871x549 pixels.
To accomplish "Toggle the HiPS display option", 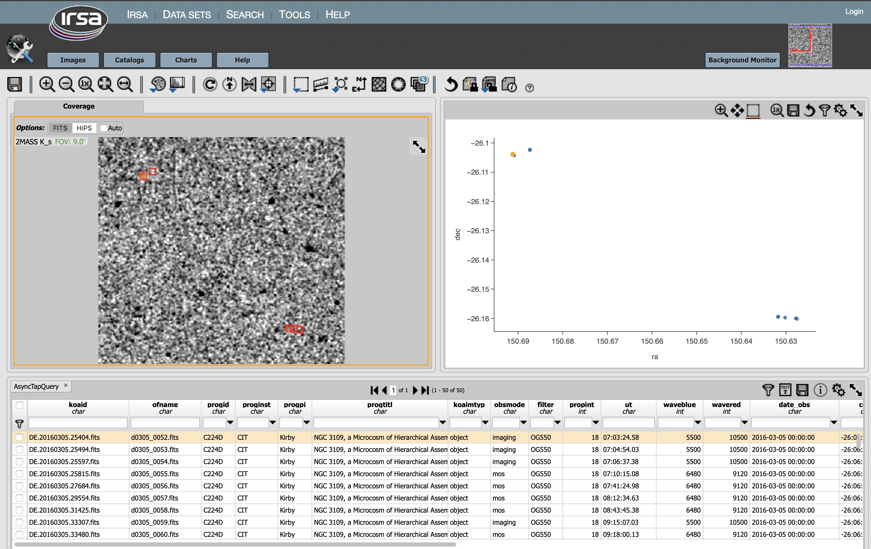I will click(84, 127).
